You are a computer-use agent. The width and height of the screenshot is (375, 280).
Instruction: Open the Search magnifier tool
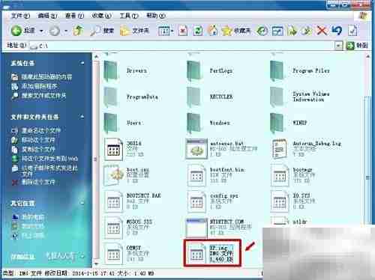[x=102, y=31]
